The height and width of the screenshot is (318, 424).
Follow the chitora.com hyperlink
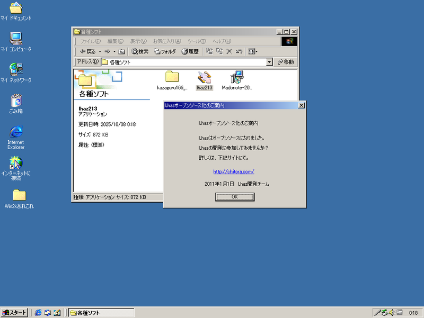(x=234, y=171)
